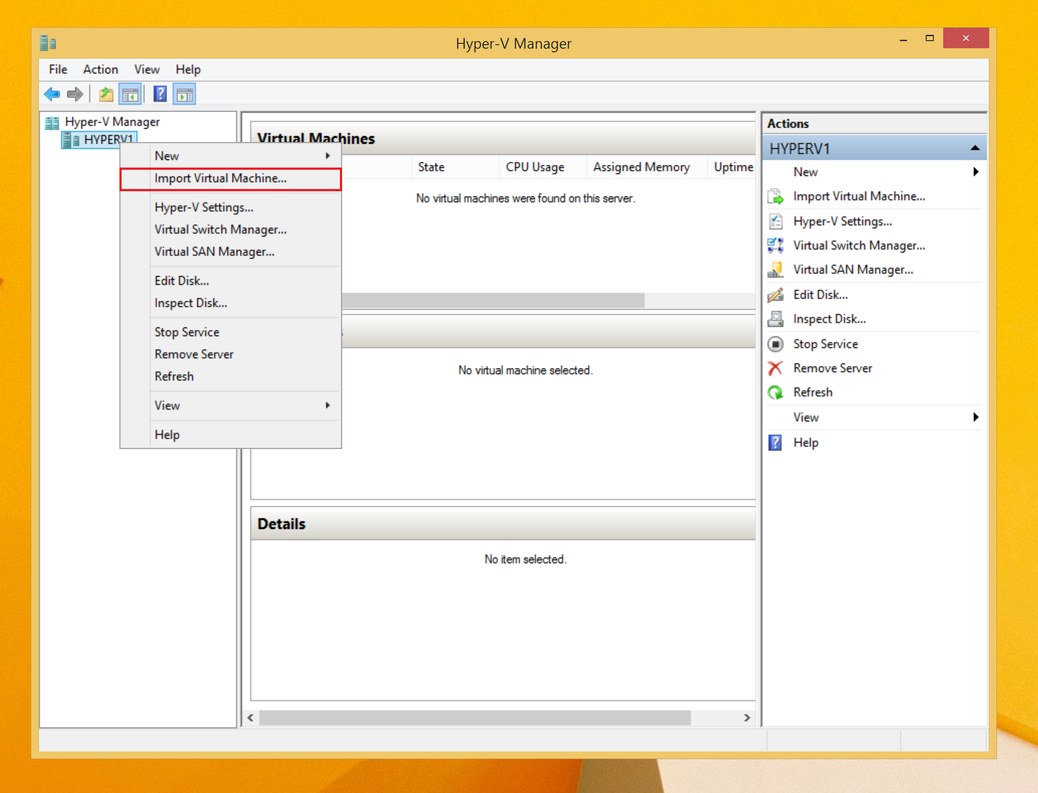Click Virtual Switch Manager... in Actions pane
Screen dimensions: 1038x793
click(859, 245)
